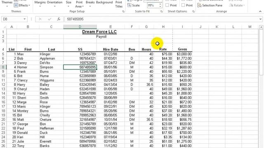Click the cell with first name Cheryl
Viewport: 264px width, 148px height.
[28, 89]
